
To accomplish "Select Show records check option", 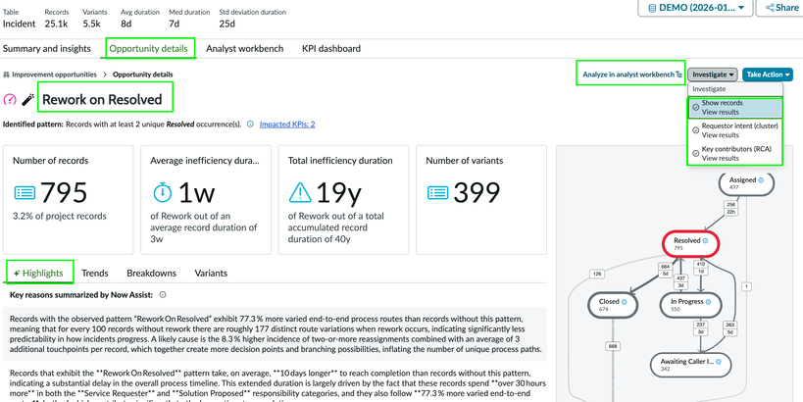I will (x=695, y=107).
